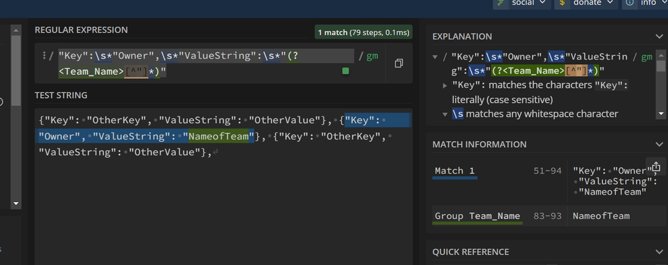This screenshot has width=668, height=265.
Task: Click the gm flags in Explanation panel
Action: click(647, 57)
